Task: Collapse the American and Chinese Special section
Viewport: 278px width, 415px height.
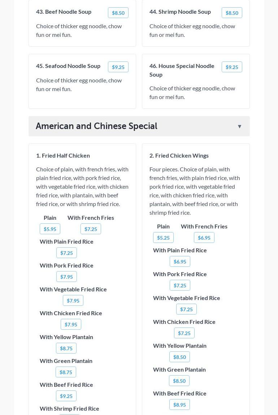Action: pyautogui.click(x=239, y=127)
